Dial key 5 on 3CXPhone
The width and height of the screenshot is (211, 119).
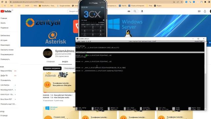click(93, 31)
